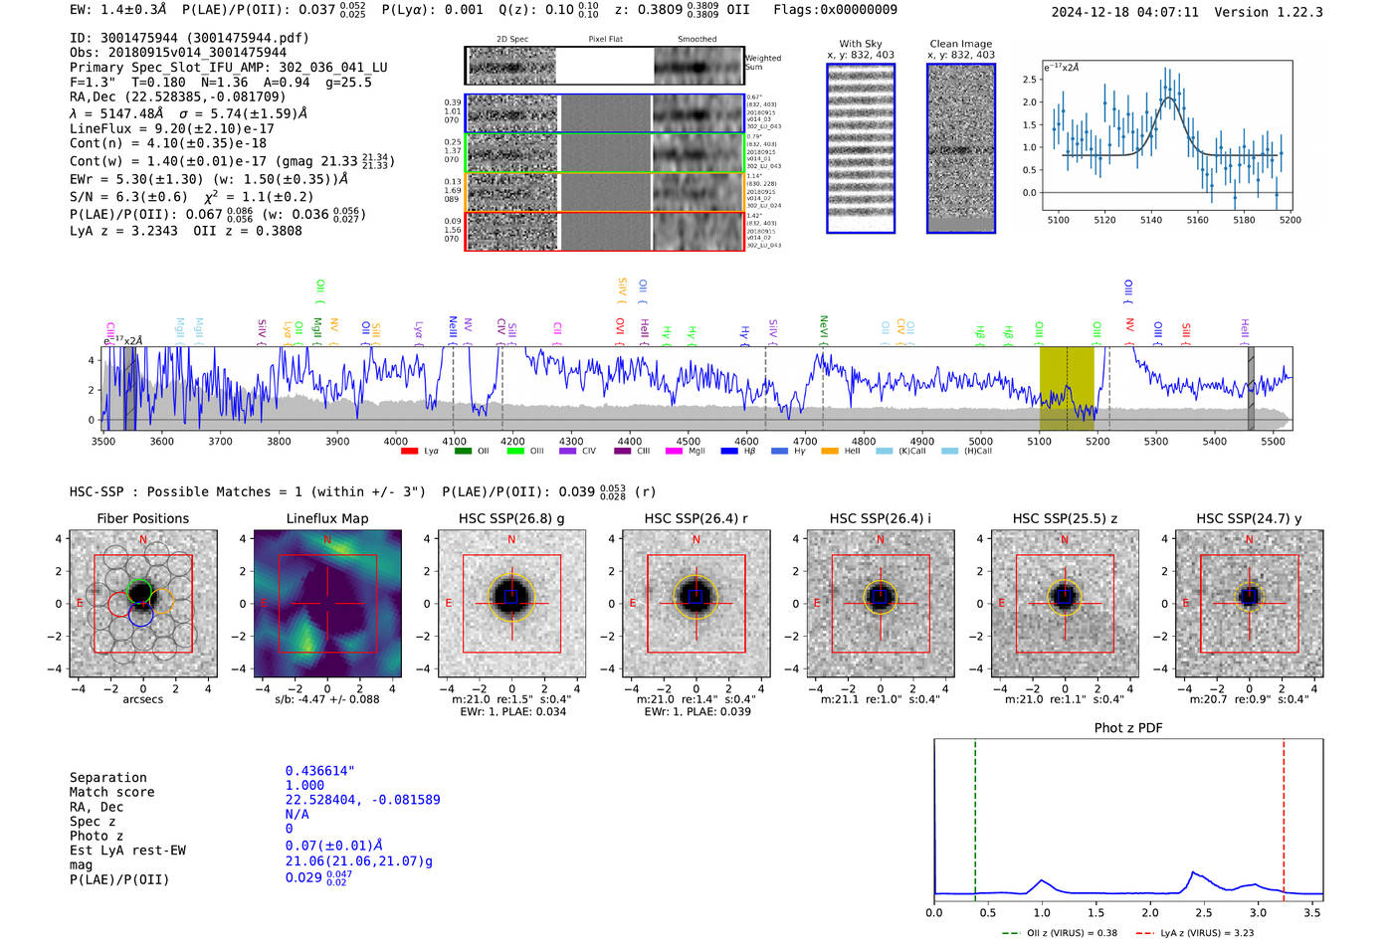The width and height of the screenshot is (1393, 948).
Task: Click the Weighted Sum 2D spectrum row
Action: (x=605, y=66)
